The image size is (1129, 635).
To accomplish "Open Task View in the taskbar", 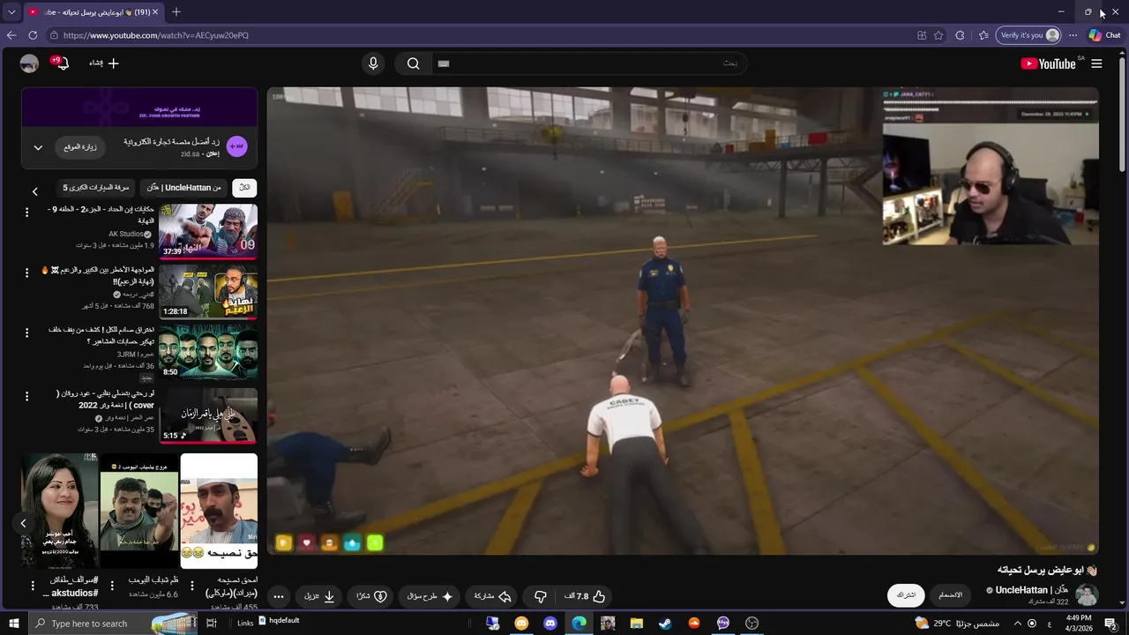I will (212, 624).
